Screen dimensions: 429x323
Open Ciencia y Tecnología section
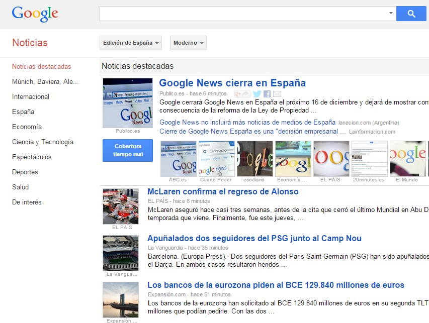43,142
